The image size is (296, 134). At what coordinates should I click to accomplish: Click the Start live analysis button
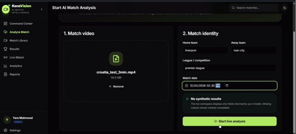(230, 121)
